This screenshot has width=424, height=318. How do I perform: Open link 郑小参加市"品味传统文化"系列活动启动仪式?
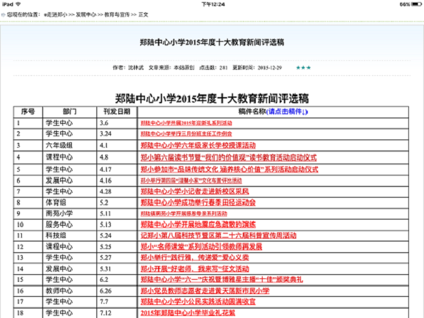click(x=229, y=170)
